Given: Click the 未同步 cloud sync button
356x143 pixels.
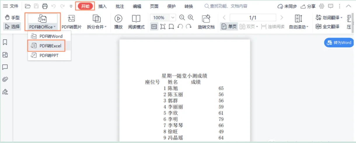Looking at the screenshot, I should 287,6.
